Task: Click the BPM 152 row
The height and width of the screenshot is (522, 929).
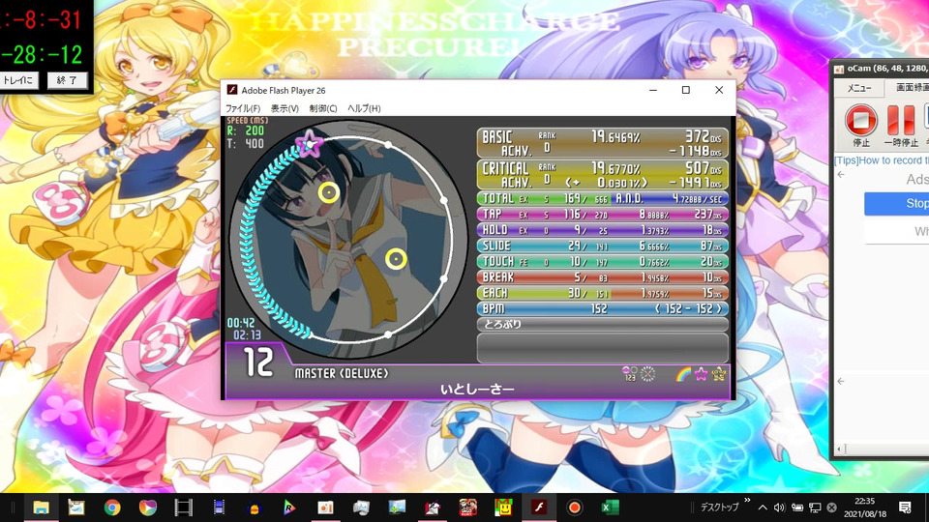Action: coord(603,308)
